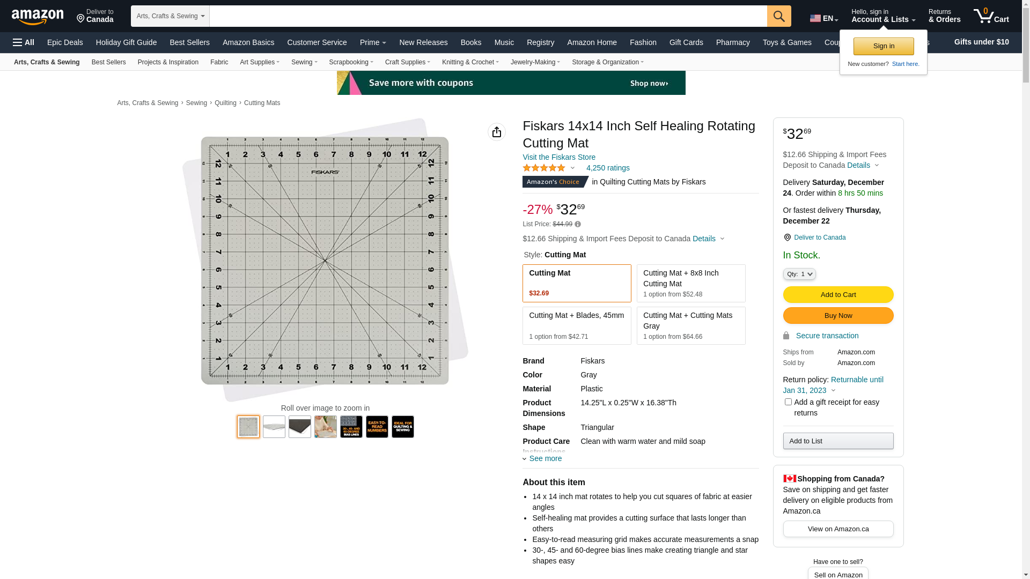Click the Amazon logo
This screenshot has height=579, width=1030.
(38, 17)
